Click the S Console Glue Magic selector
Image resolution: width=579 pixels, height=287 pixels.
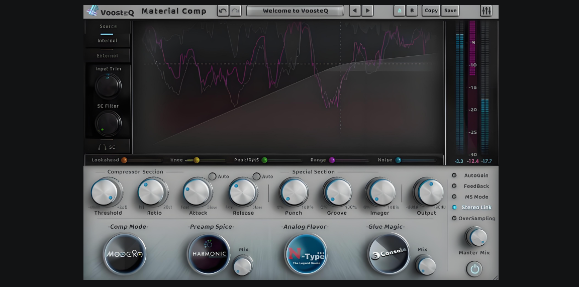coord(389,254)
